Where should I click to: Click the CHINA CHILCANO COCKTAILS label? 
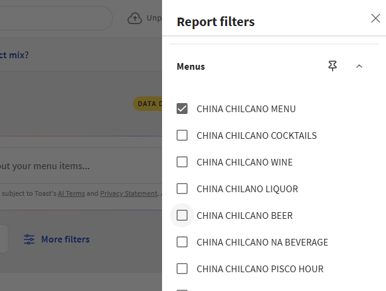pos(257,136)
